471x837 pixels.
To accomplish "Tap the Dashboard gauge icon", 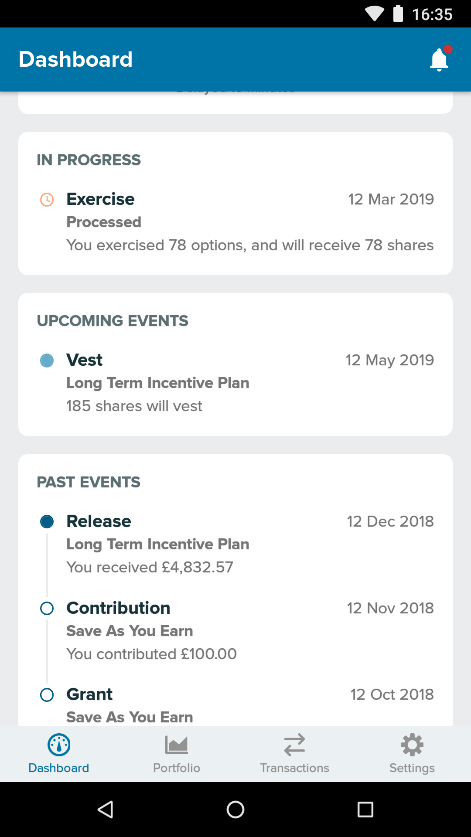I will [x=59, y=745].
